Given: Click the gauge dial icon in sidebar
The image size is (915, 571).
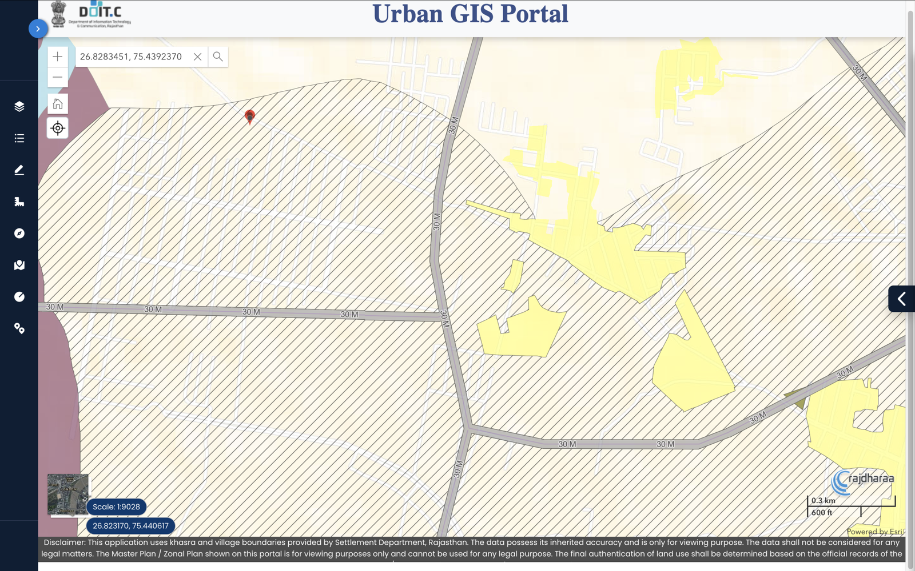Looking at the screenshot, I should pos(19,296).
